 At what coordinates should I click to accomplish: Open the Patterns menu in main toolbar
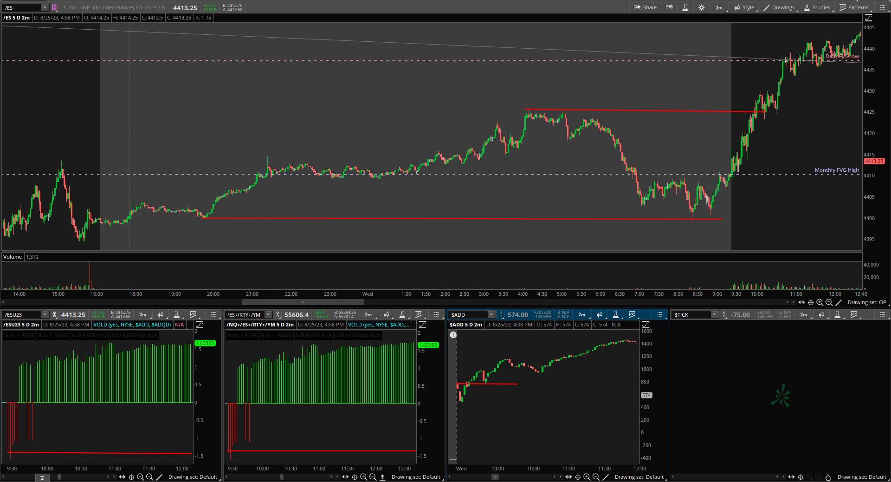[854, 7]
